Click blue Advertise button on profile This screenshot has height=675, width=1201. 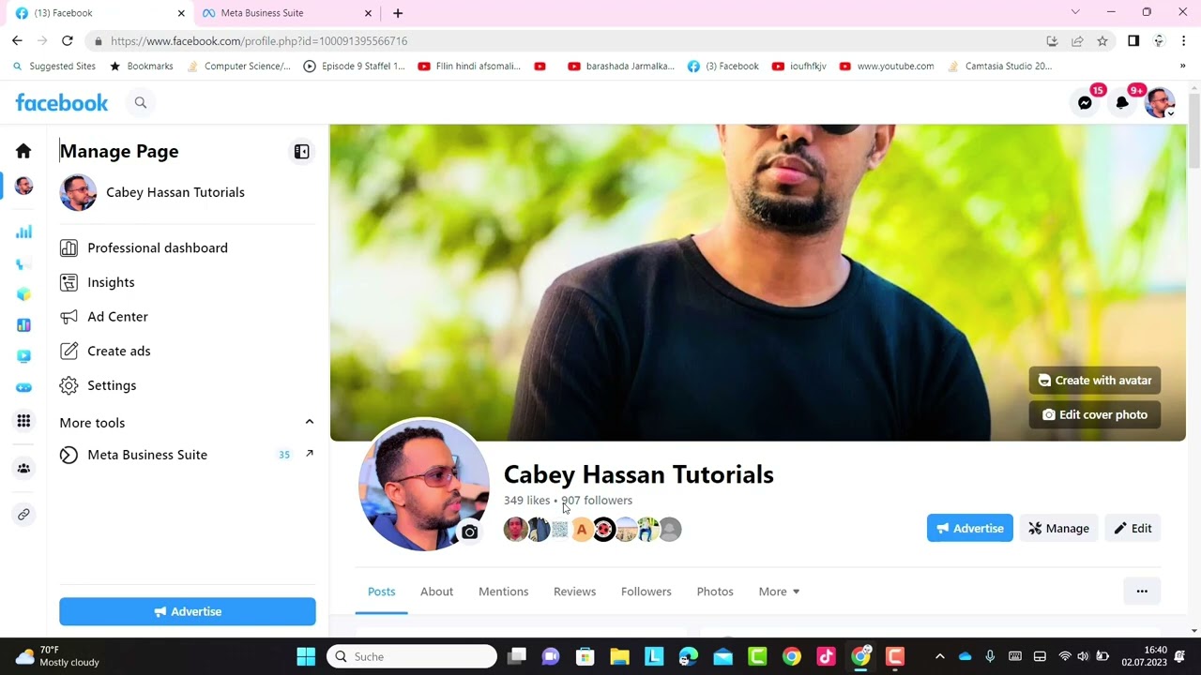[x=969, y=528]
